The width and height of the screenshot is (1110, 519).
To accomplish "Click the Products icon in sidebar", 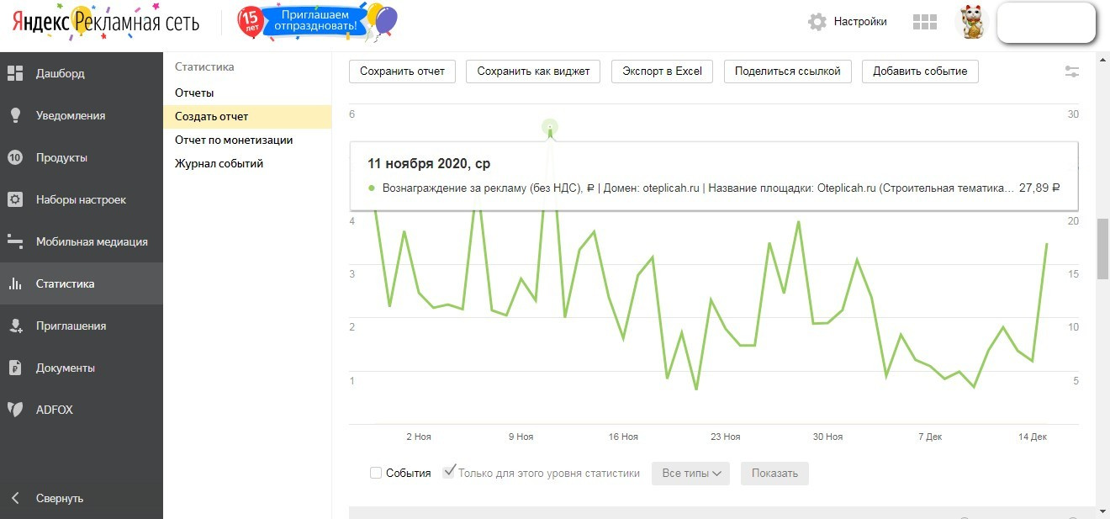I will click(15, 157).
